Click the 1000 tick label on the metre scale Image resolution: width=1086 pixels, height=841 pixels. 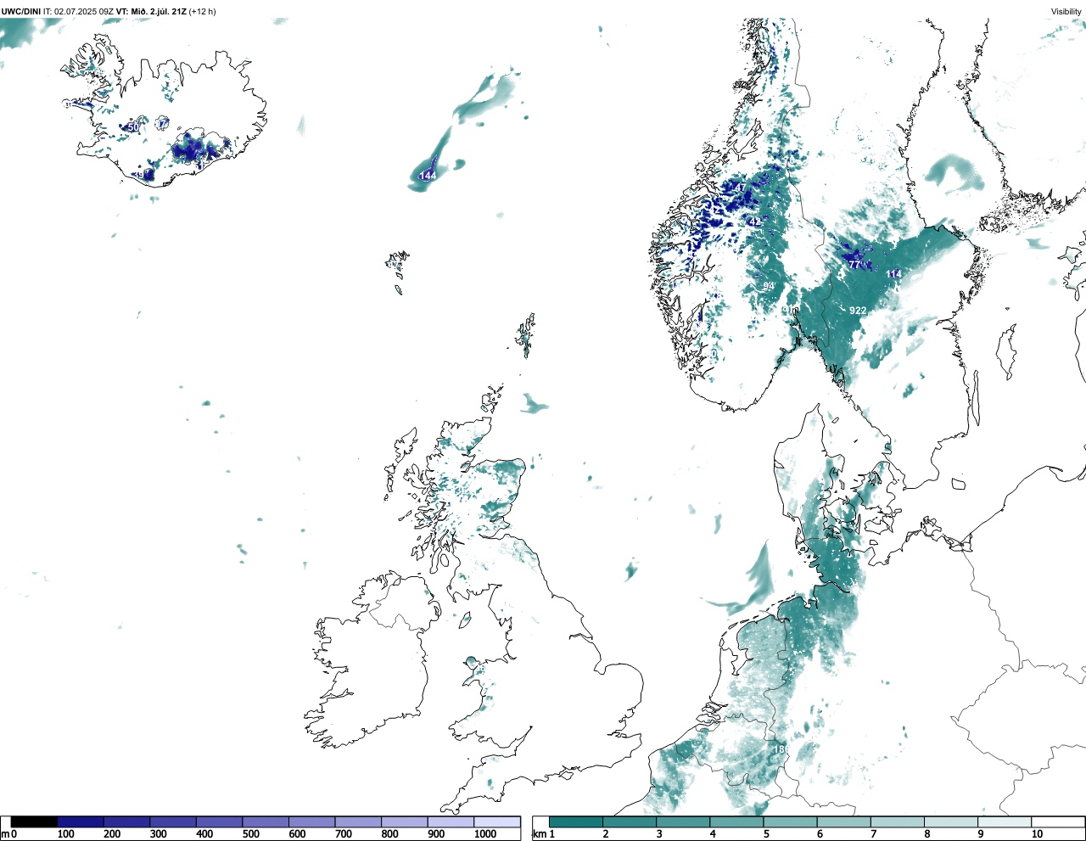pos(485,834)
